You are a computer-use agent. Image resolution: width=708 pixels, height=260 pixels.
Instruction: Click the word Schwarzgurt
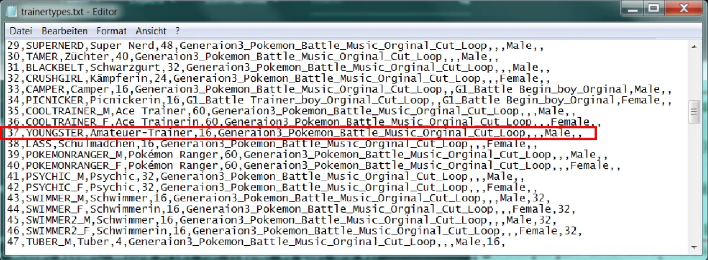[x=126, y=67]
